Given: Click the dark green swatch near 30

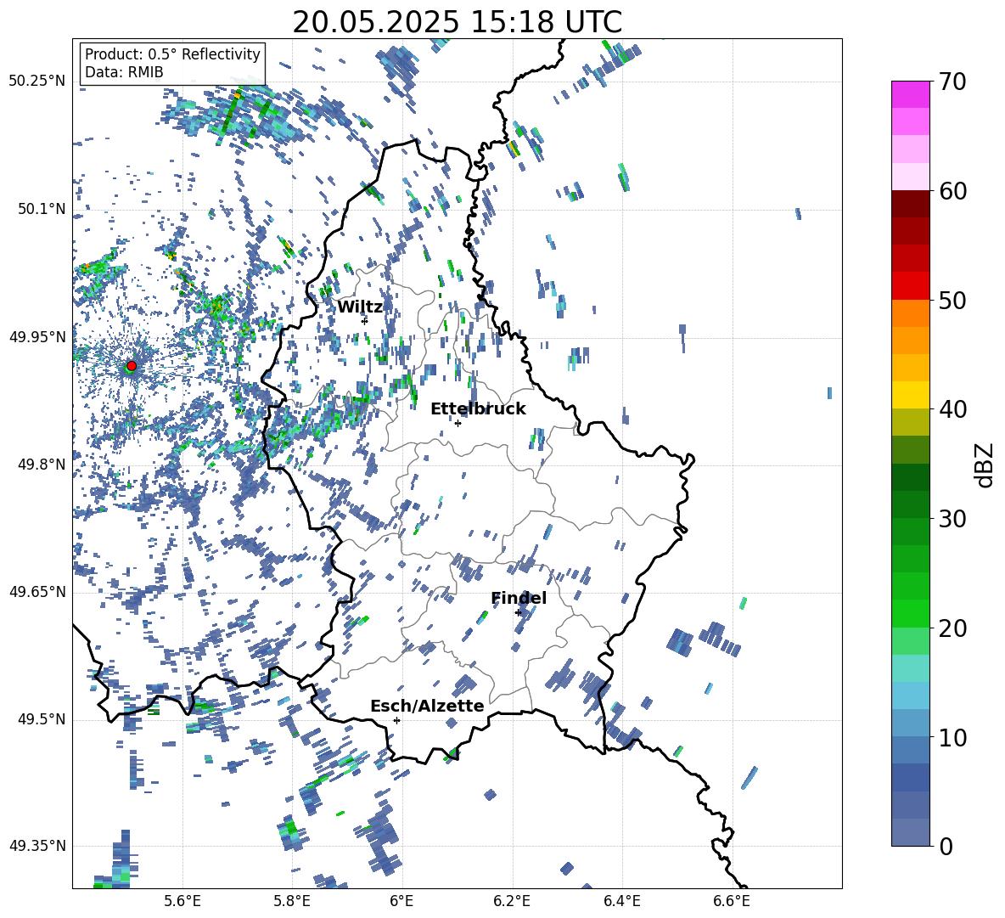Looking at the screenshot, I should point(910,504).
